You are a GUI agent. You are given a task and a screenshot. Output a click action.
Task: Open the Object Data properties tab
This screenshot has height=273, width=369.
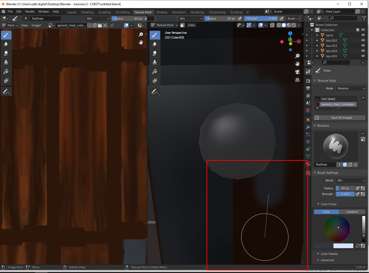tap(308, 156)
